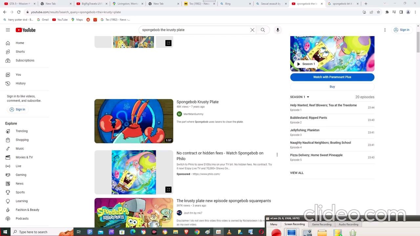Open episode Bubblestand; Ripped Pants
Viewport: 420px width, 236px height.
click(x=332, y=120)
